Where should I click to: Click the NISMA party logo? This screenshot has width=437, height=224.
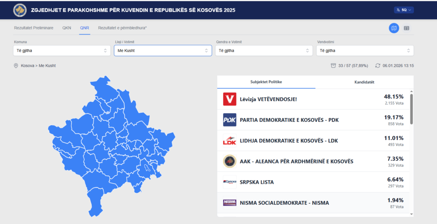click(230, 203)
